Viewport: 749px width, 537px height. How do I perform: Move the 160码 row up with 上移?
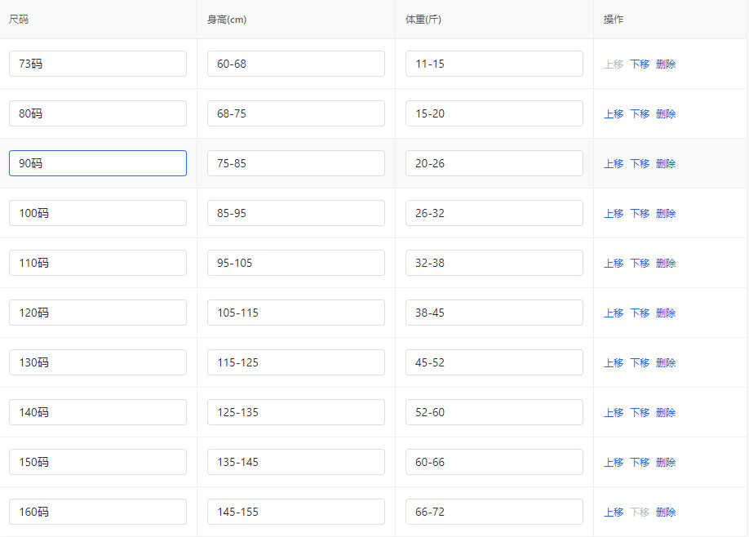click(x=614, y=513)
